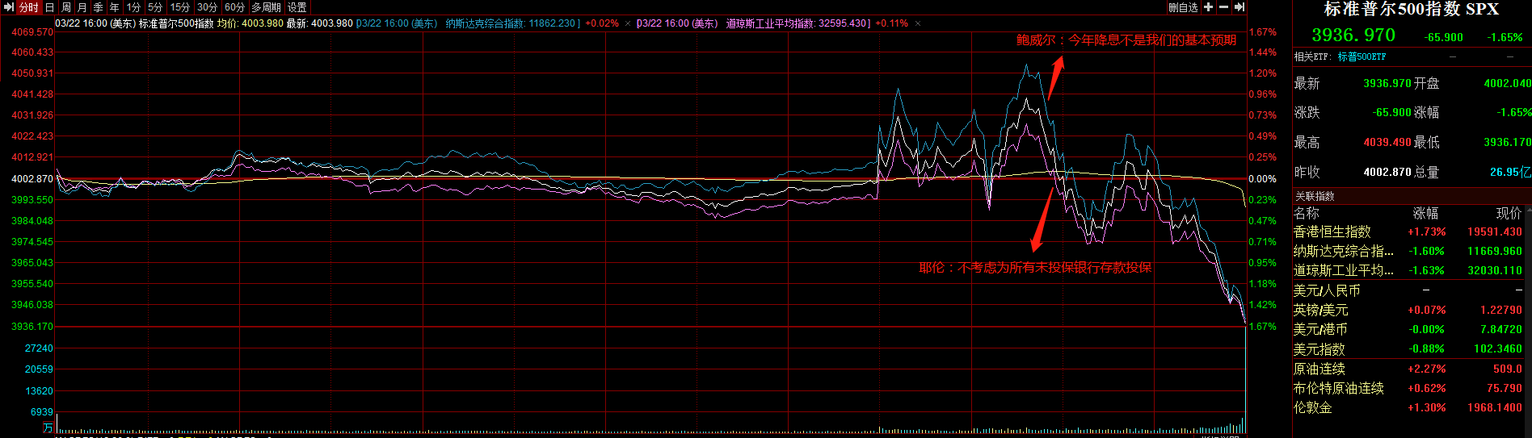This screenshot has width=1532, height=438.
Task: Switch to the 日 daily chart tab
Action: pos(50,7)
